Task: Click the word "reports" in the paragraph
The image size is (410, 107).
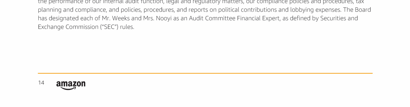Action: tap(198, 10)
